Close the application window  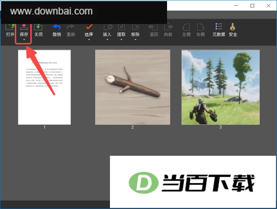tap(269, 6)
